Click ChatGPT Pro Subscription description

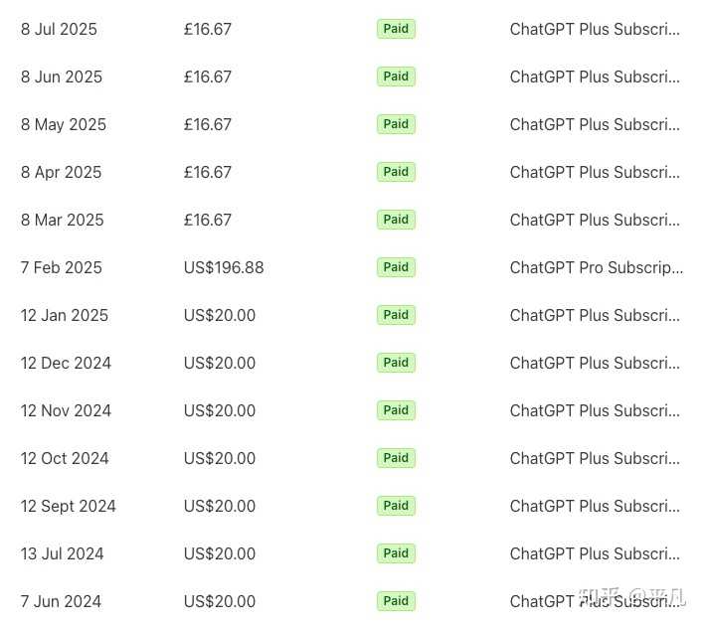click(x=596, y=267)
